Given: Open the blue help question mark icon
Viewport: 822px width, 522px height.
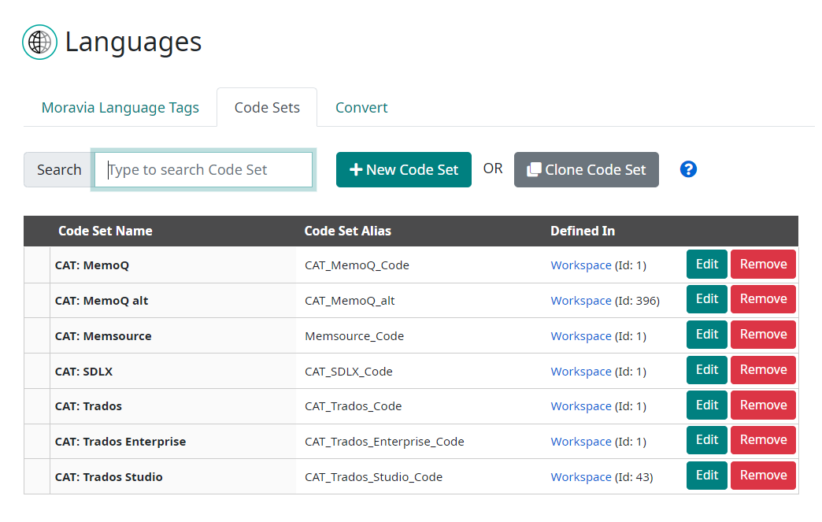Looking at the screenshot, I should (688, 169).
